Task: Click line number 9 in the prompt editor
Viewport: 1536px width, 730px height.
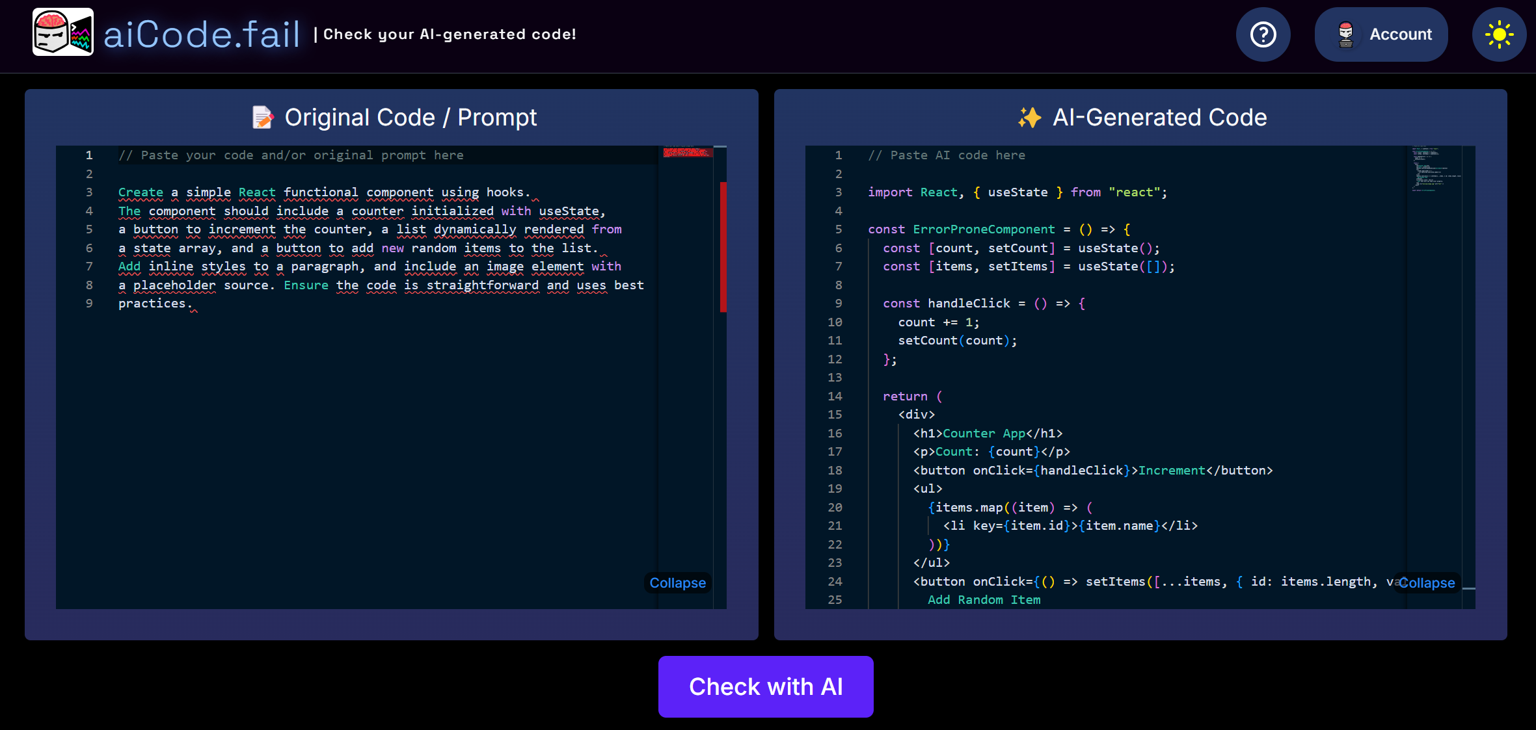Action: [x=89, y=304]
